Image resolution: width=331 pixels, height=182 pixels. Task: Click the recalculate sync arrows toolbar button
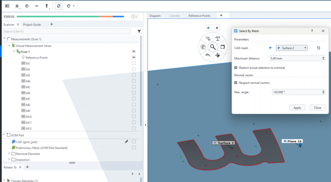click(x=59, y=6)
